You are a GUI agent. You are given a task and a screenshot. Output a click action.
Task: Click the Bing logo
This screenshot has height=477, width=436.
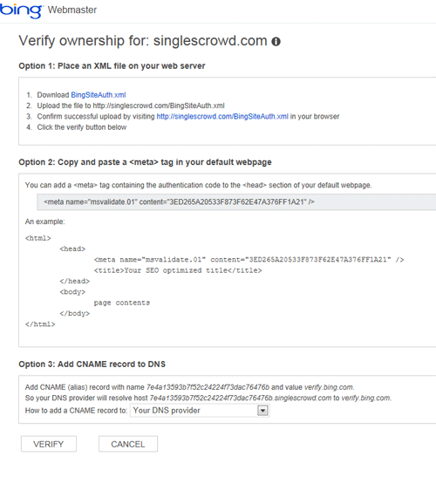(x=21, y=11)
